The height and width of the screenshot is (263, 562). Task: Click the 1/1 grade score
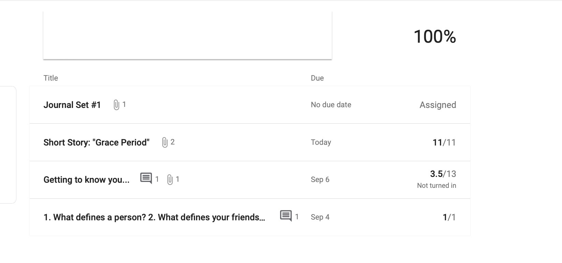(449, 217)
